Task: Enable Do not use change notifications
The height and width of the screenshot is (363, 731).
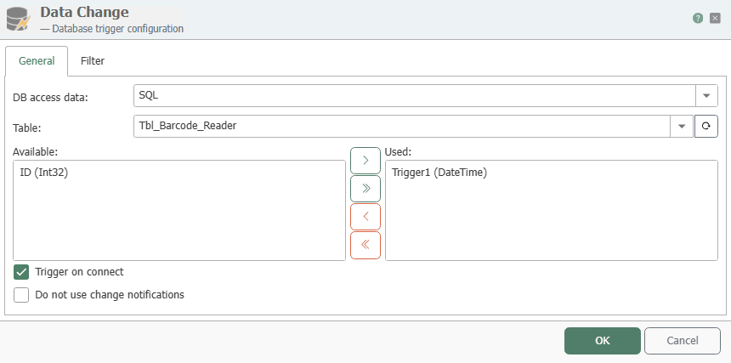Action: (21, 295)
